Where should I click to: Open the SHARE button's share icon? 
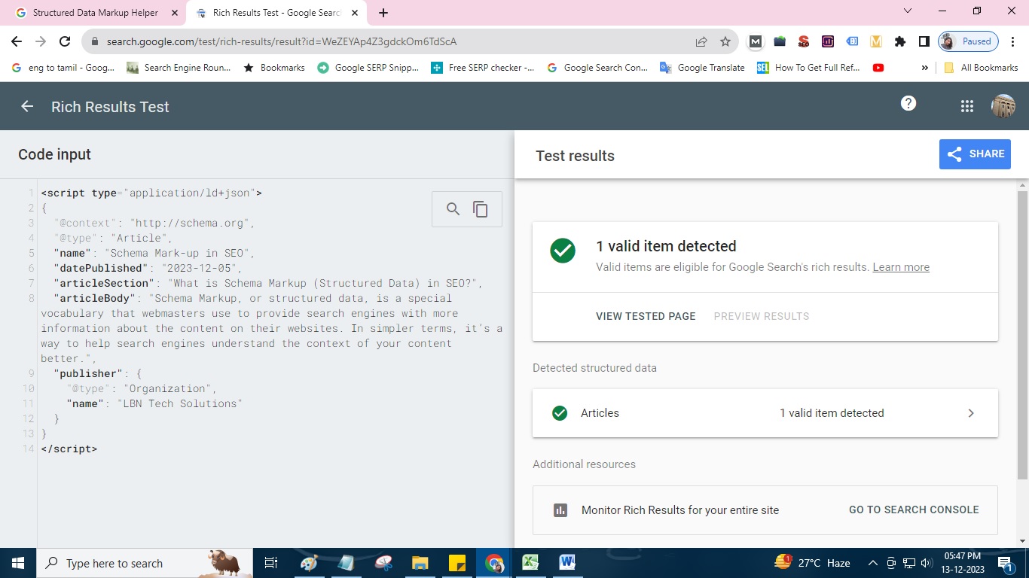954,154
